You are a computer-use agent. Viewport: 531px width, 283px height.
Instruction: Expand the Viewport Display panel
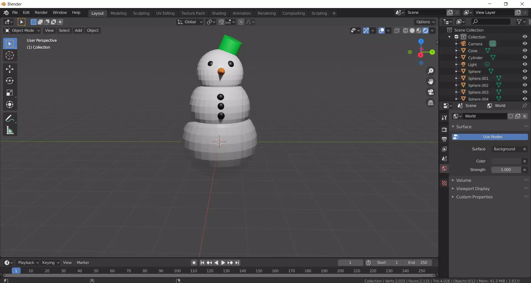tap(473, 188)
